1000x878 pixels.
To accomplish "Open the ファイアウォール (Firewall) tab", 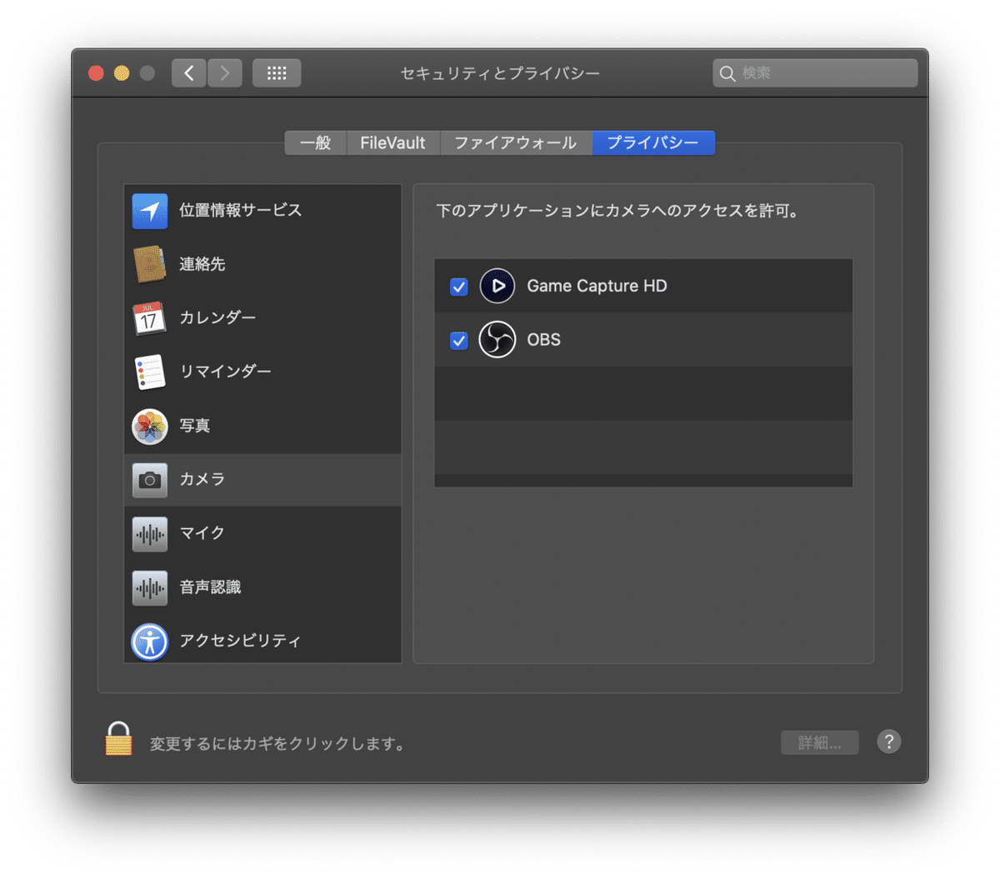I will point(514,142).
